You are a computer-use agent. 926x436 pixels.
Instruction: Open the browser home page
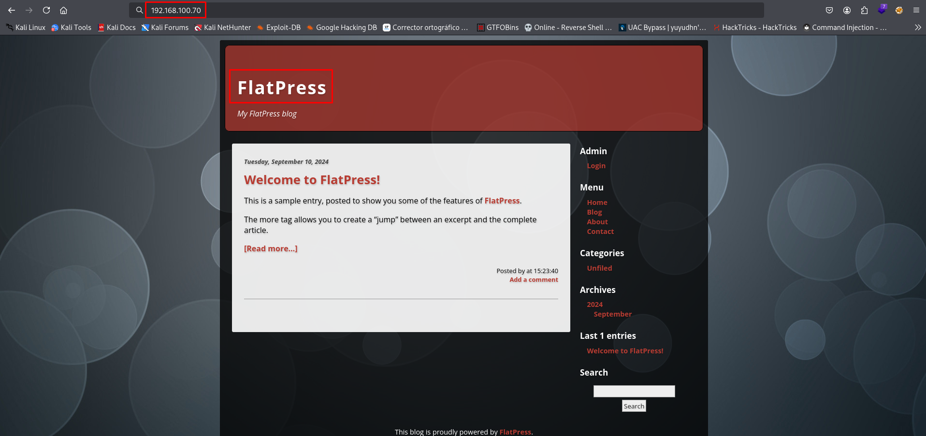click(x=63, y=10)
